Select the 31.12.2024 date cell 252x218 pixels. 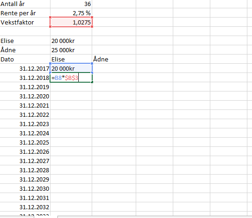[x=25, y=133]
